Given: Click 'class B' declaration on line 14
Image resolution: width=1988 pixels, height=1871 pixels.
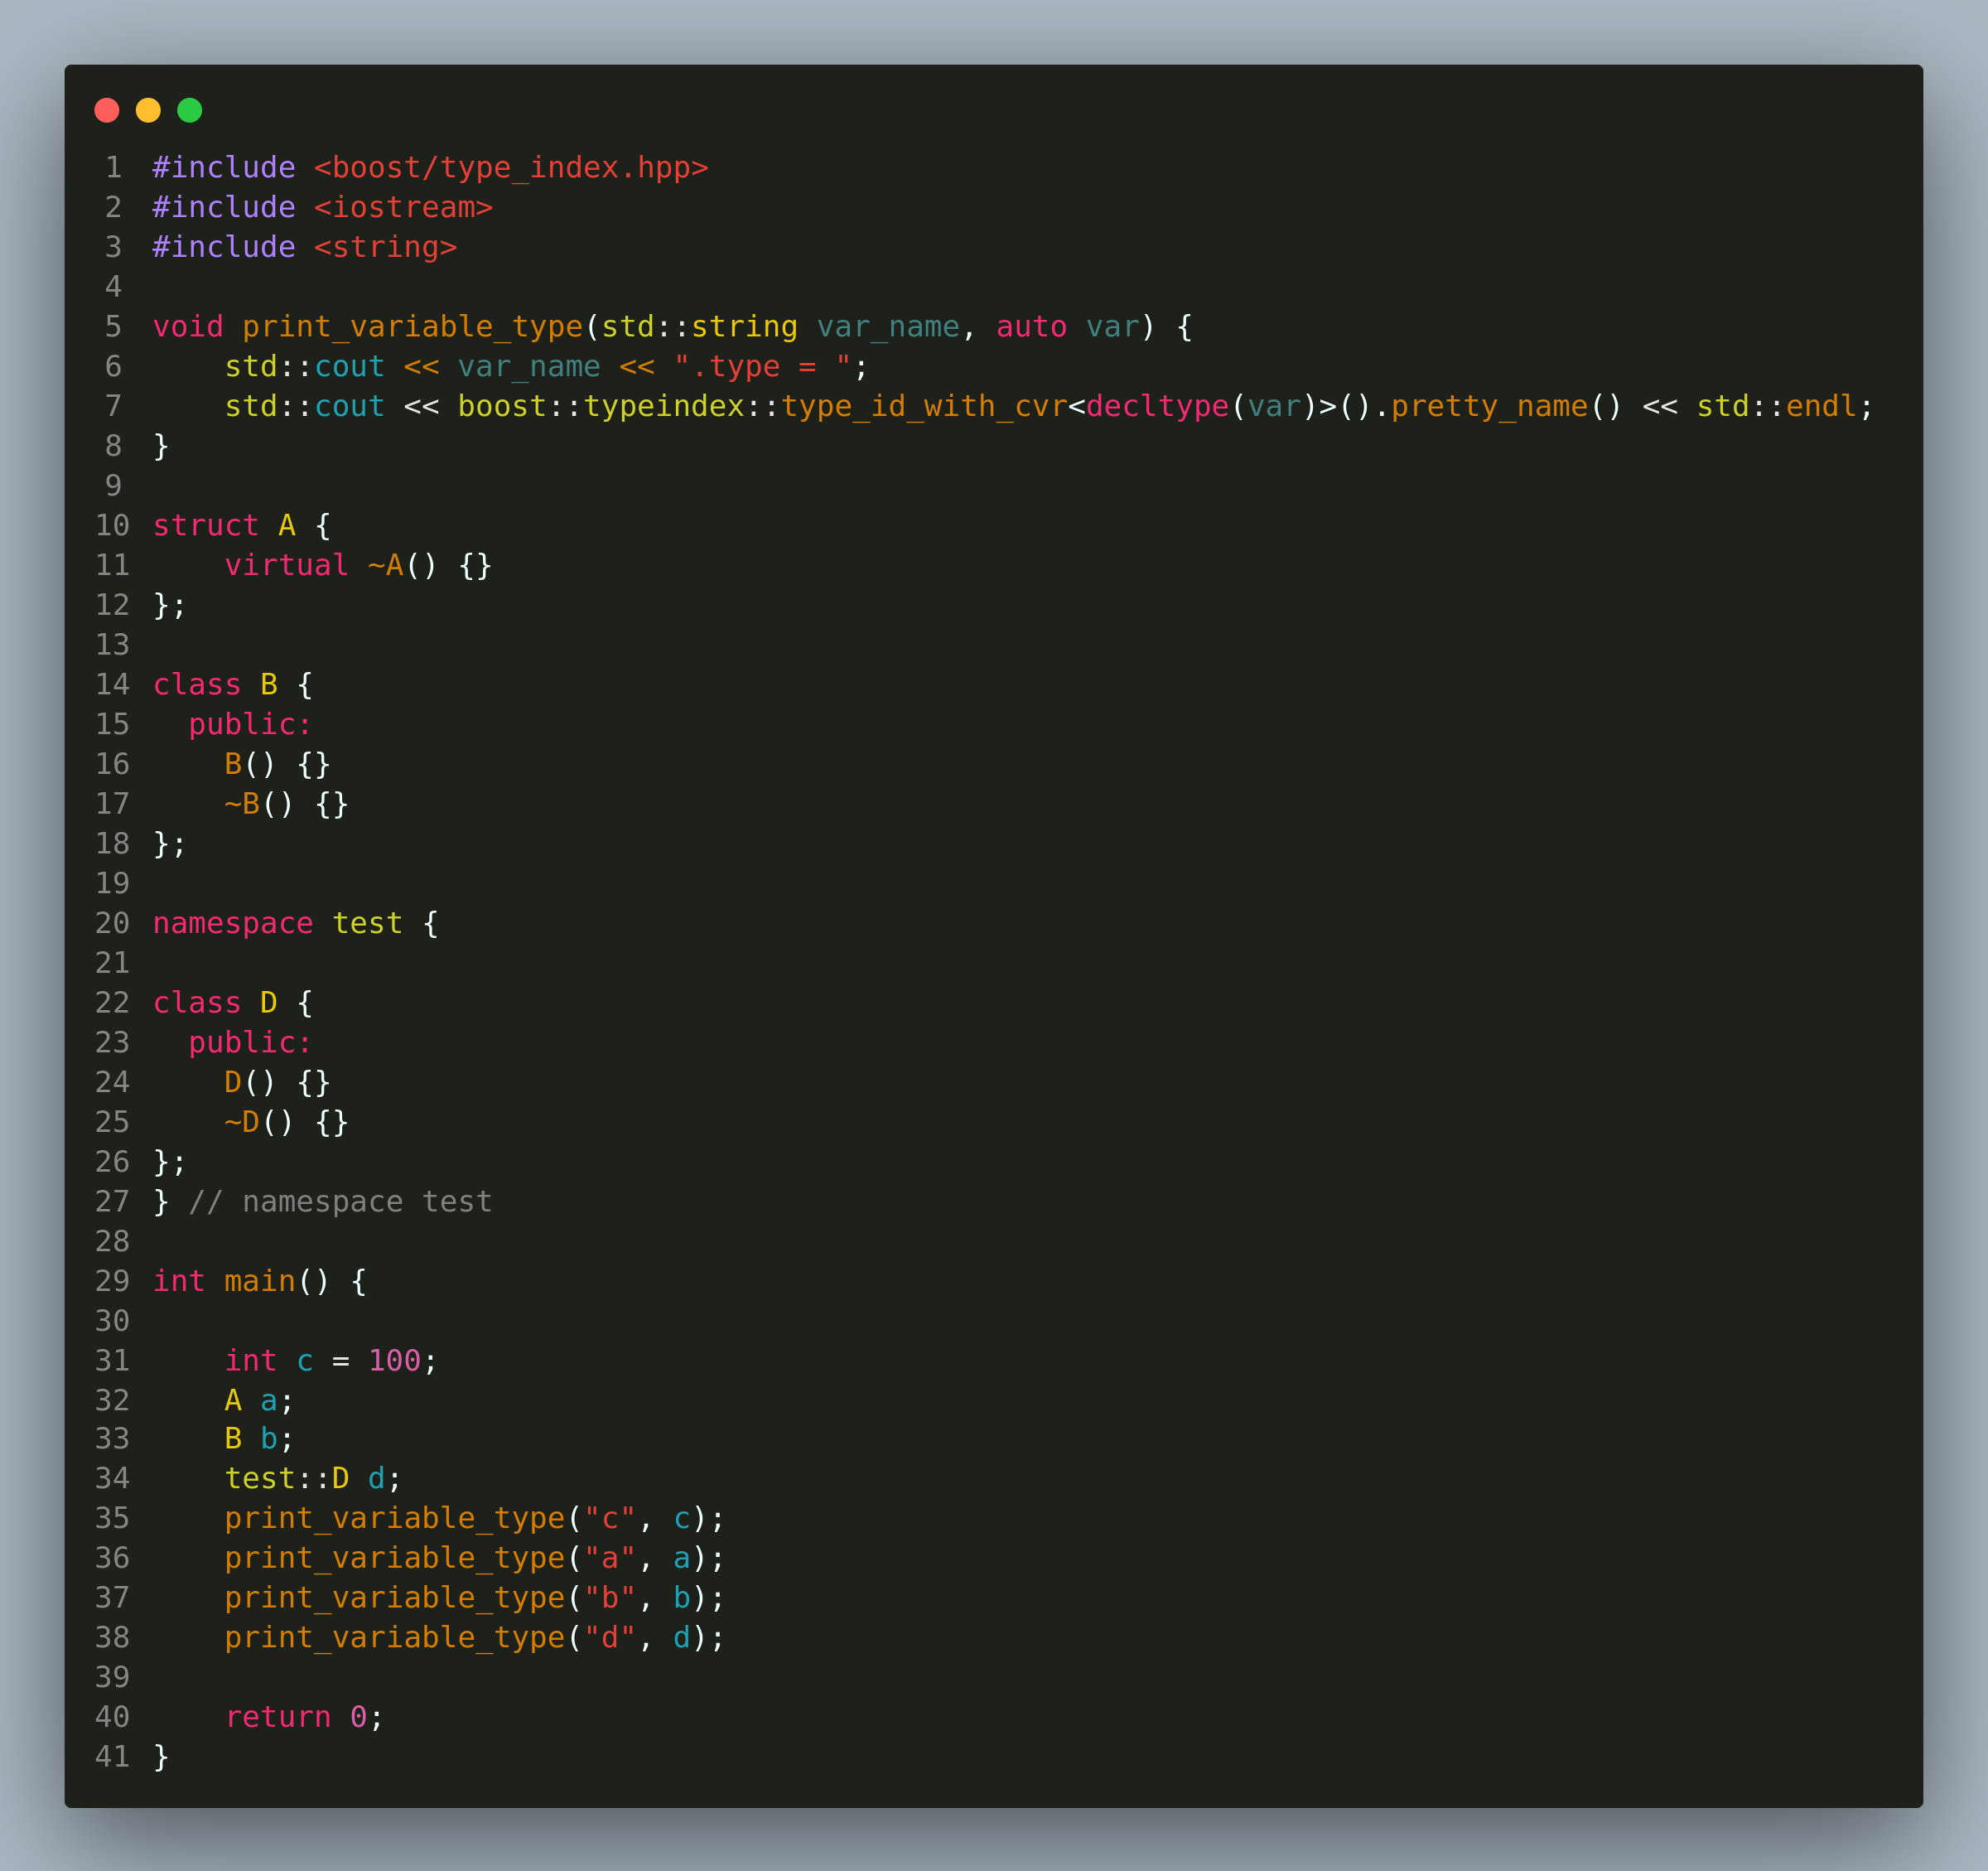Looking at the screenshot, I should (215, 684).
